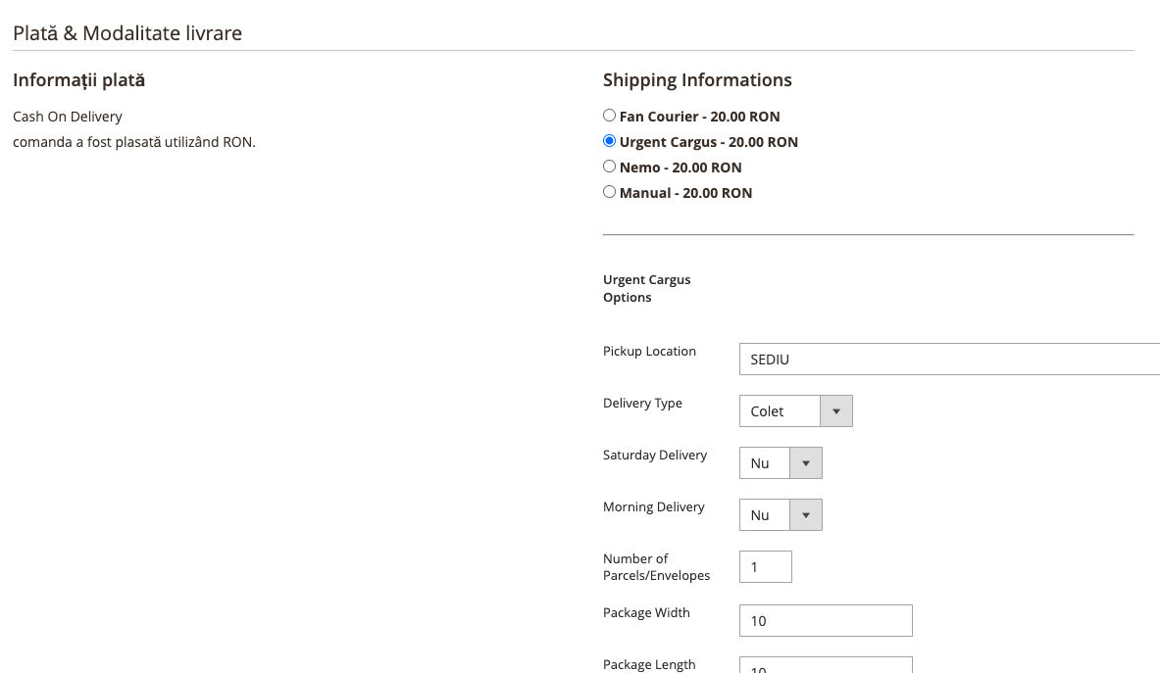Screen dimensions: 1160x673
Task: Click the Informații plată heading
Action: pos(79,79)
